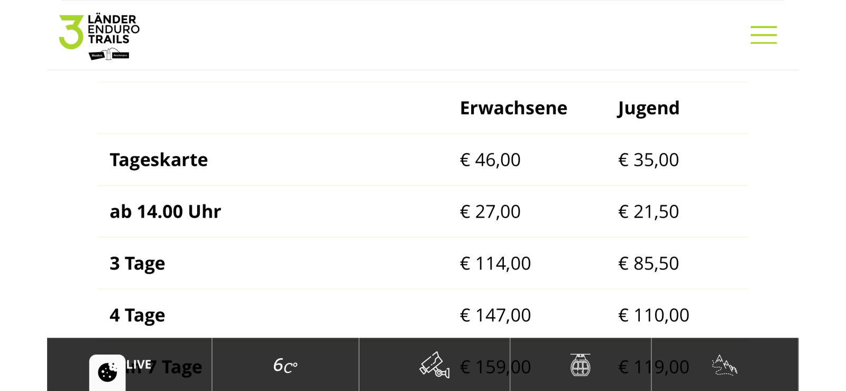Click the € 35,00 youth day ticket price
Screen dimensions: 846x391
pyautogui.click(x=648, y=160)
